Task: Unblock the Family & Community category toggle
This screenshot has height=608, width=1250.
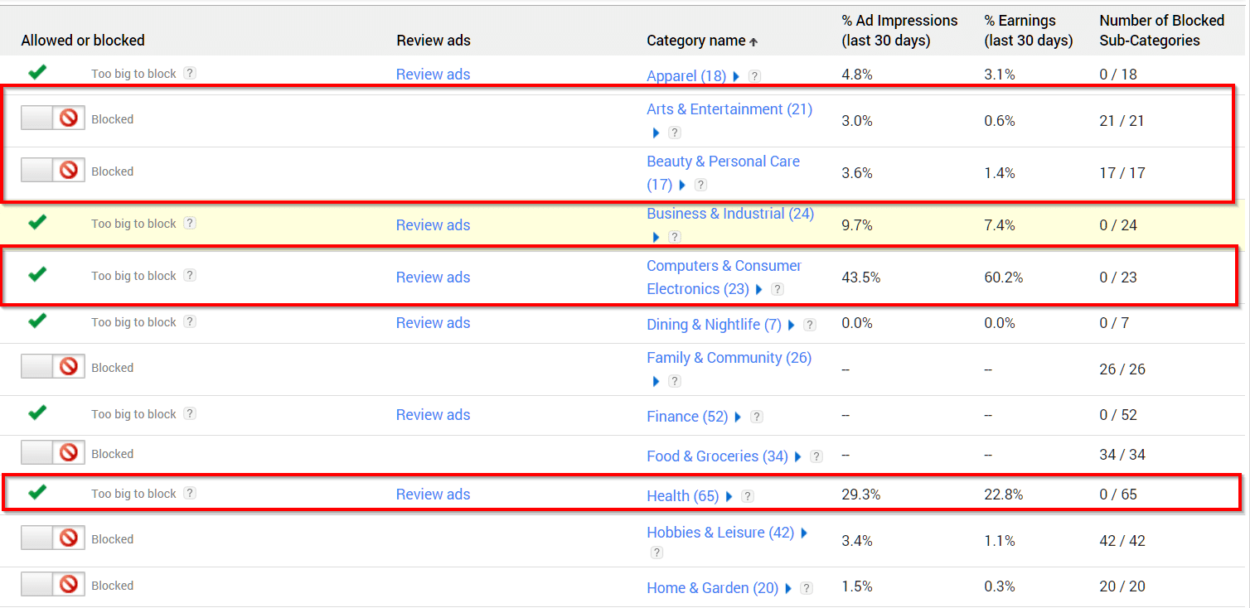Action: tap(53, 366)
